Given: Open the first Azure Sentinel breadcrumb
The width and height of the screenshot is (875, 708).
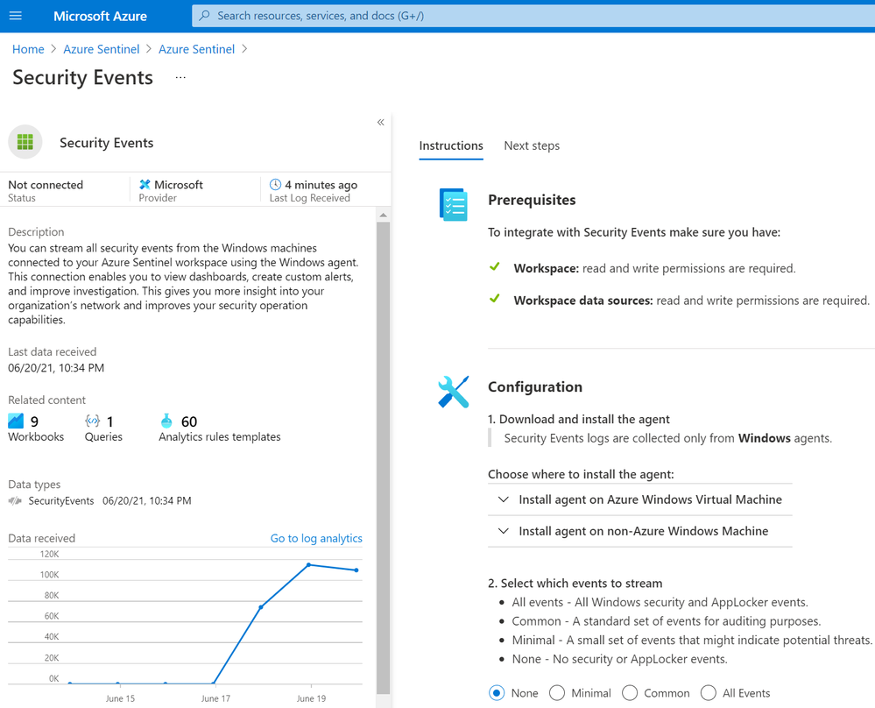Looking at the screenshot, I should coord(101,49).
